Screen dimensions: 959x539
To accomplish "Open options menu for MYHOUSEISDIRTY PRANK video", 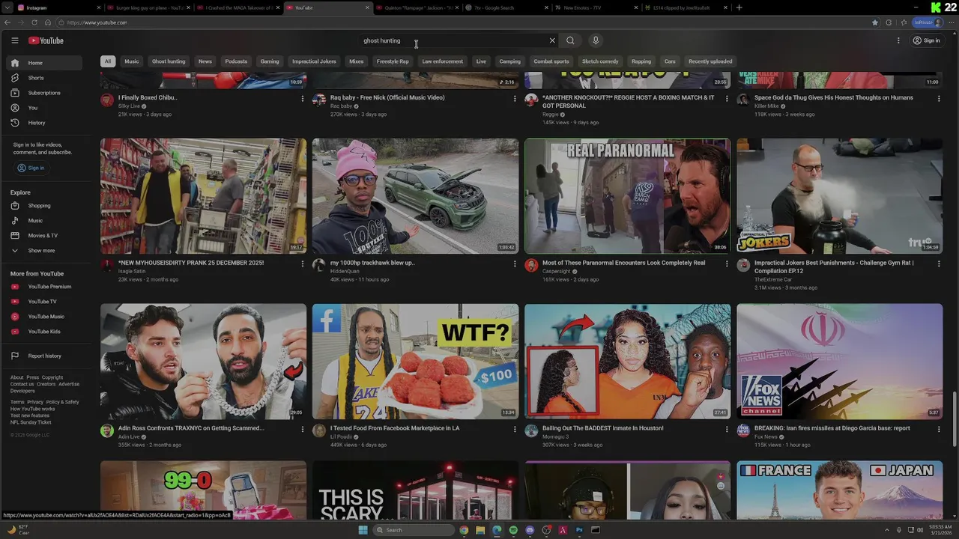I will [303, 264].
